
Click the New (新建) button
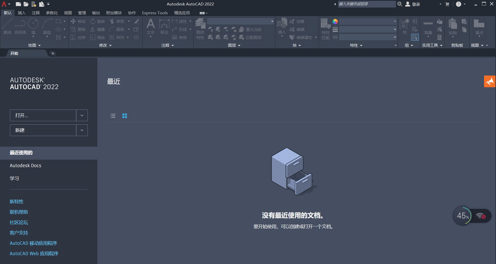click(x=43, y=130)
